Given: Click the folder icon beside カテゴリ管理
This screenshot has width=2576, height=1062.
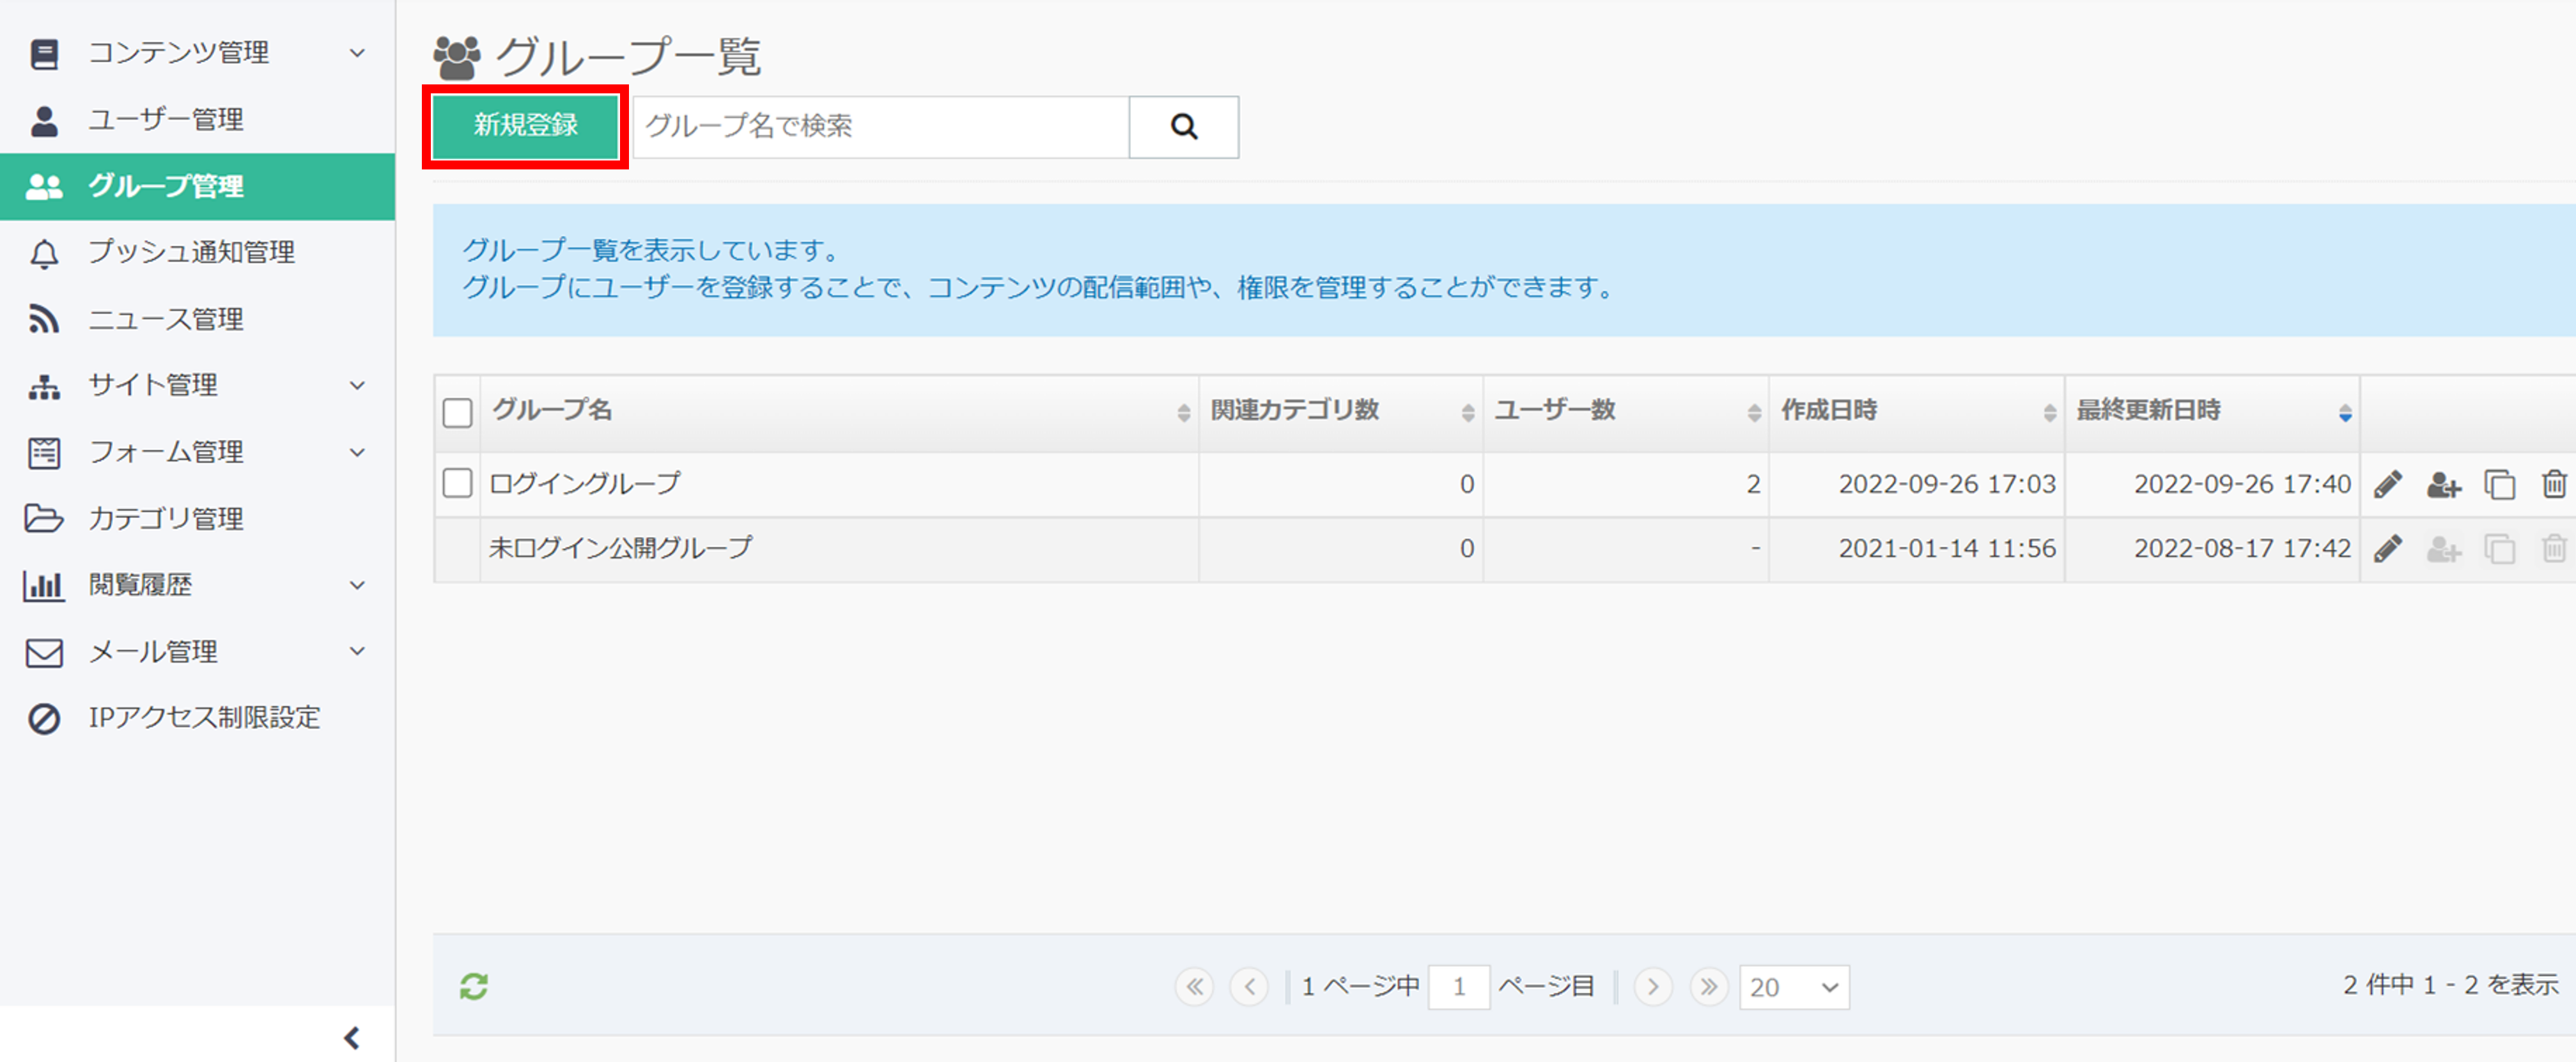Looking at the screenshot, I should (44, 518).
